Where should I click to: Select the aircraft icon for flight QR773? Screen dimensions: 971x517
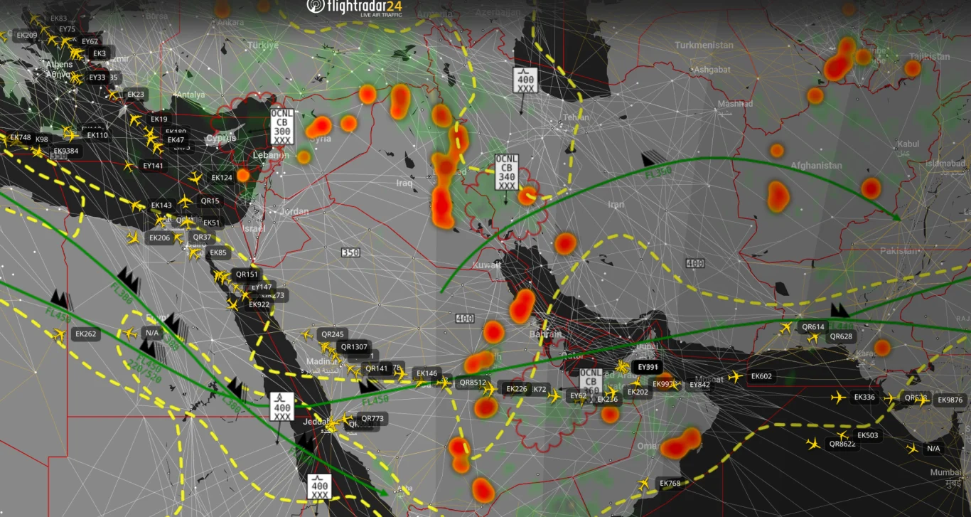346,419
